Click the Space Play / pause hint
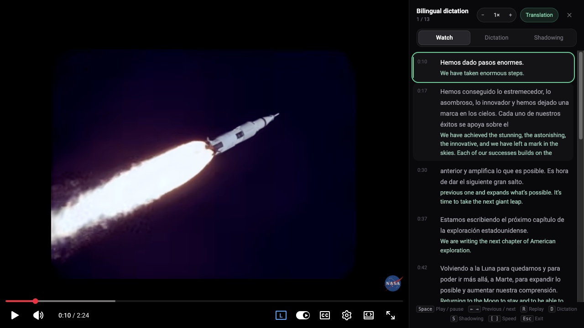584x328 pixels. click(440, 309)
